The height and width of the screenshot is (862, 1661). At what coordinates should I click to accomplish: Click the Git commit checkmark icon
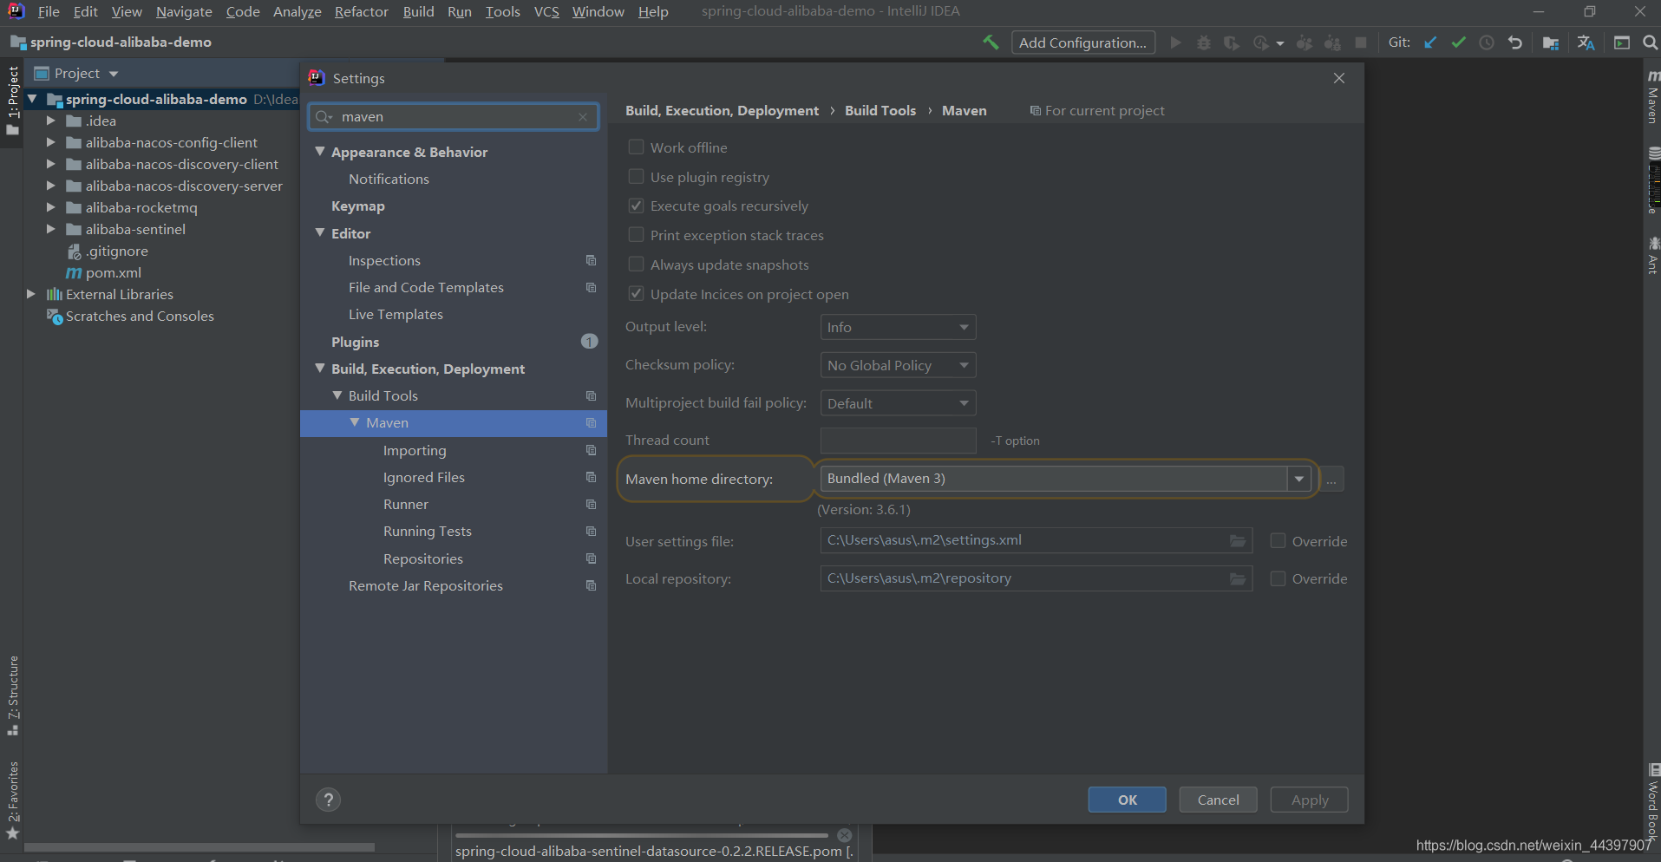(1458, 42)
